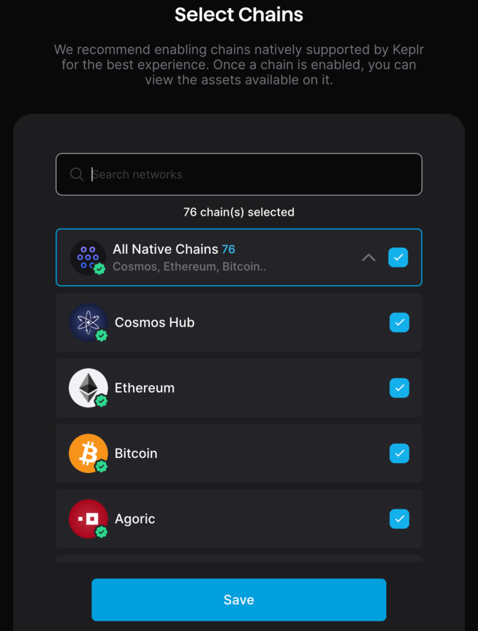Click the Ethereum diamond logo icon

click(x=88, y=388)
